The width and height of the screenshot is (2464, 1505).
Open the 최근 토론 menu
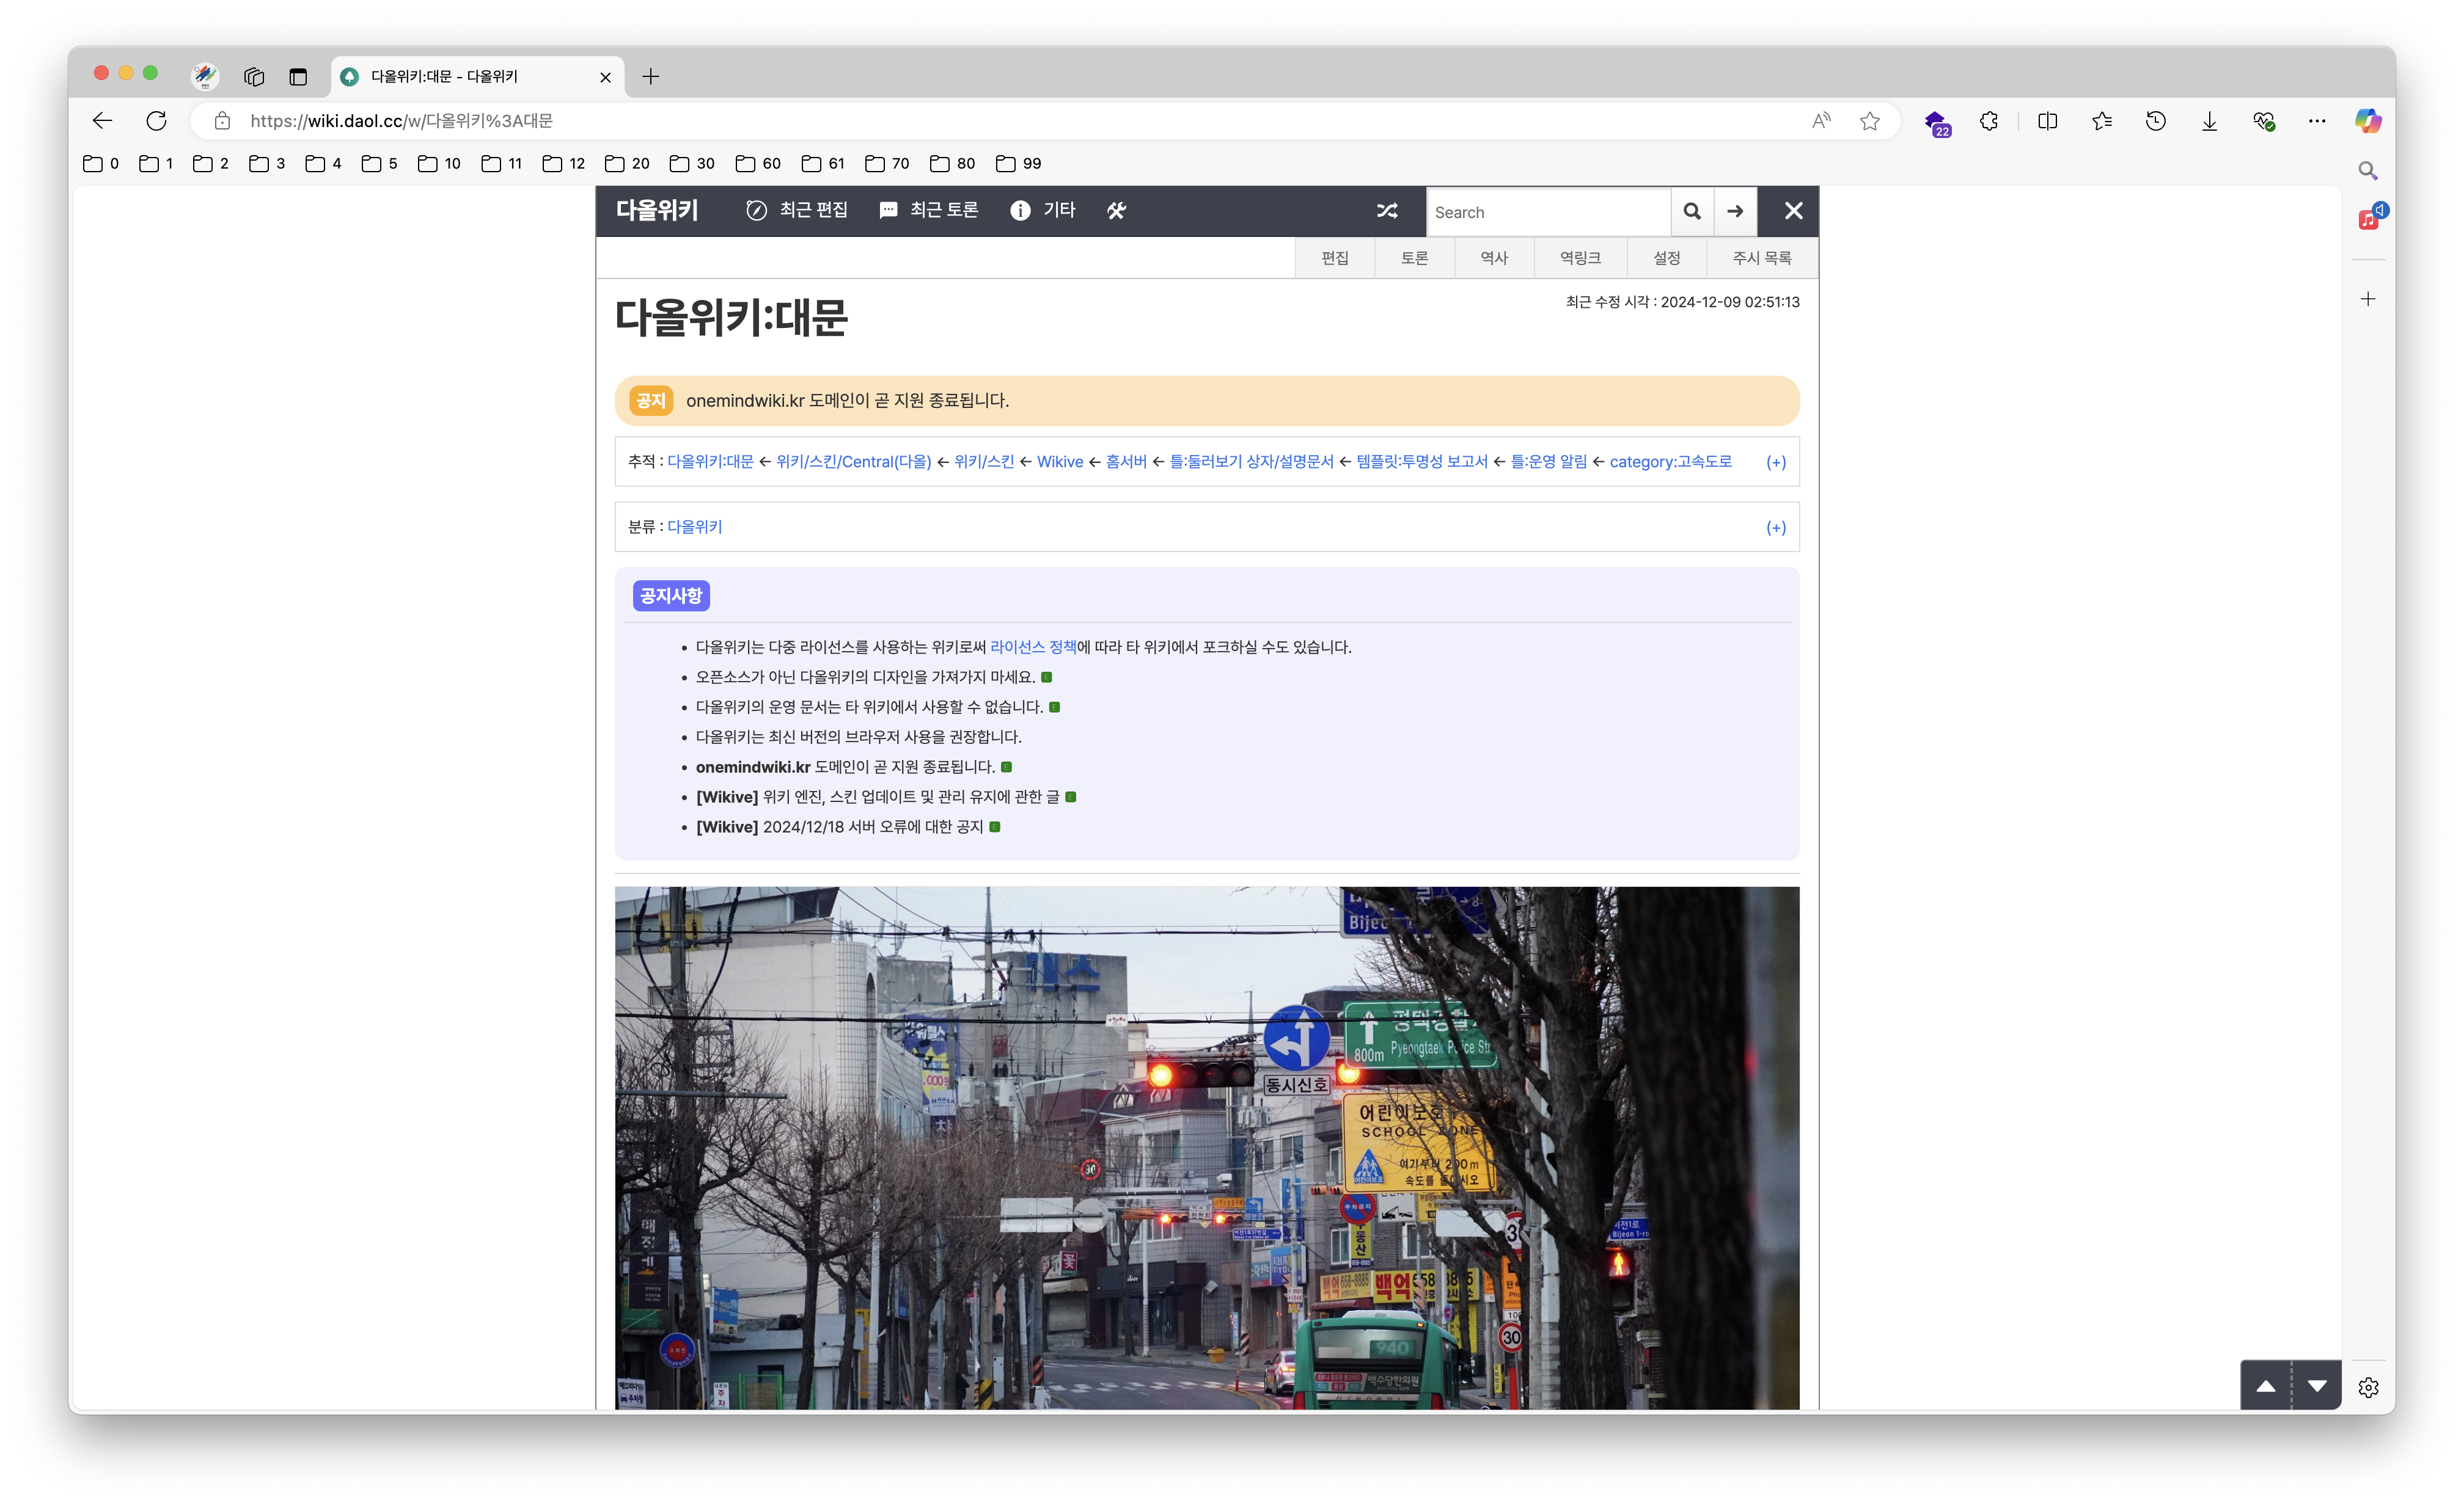928,210
